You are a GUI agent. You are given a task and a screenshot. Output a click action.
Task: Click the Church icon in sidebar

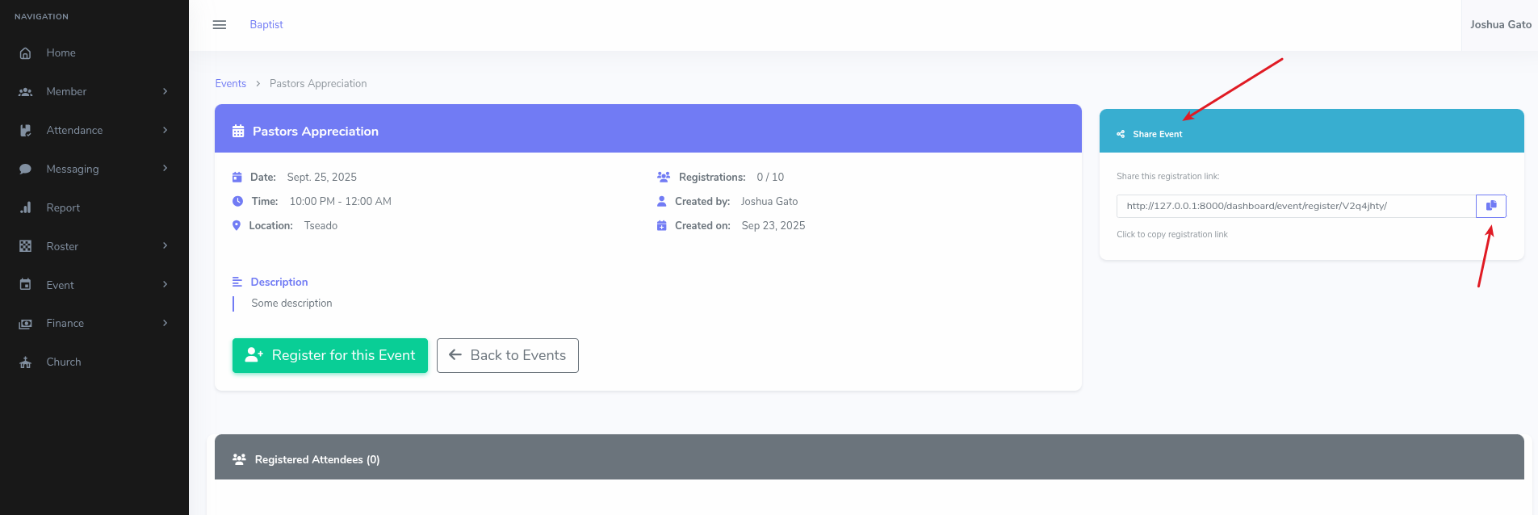(x=26, y=362)
